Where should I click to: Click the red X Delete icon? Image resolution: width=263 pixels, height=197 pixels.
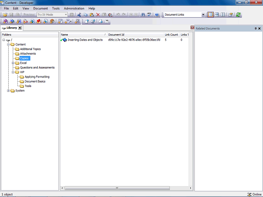click(98, 15)
